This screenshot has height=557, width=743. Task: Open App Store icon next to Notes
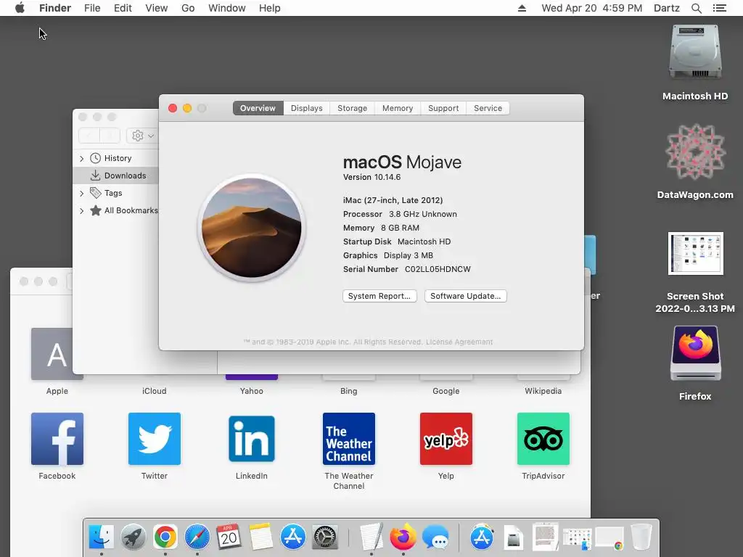[x=293, y=537]
